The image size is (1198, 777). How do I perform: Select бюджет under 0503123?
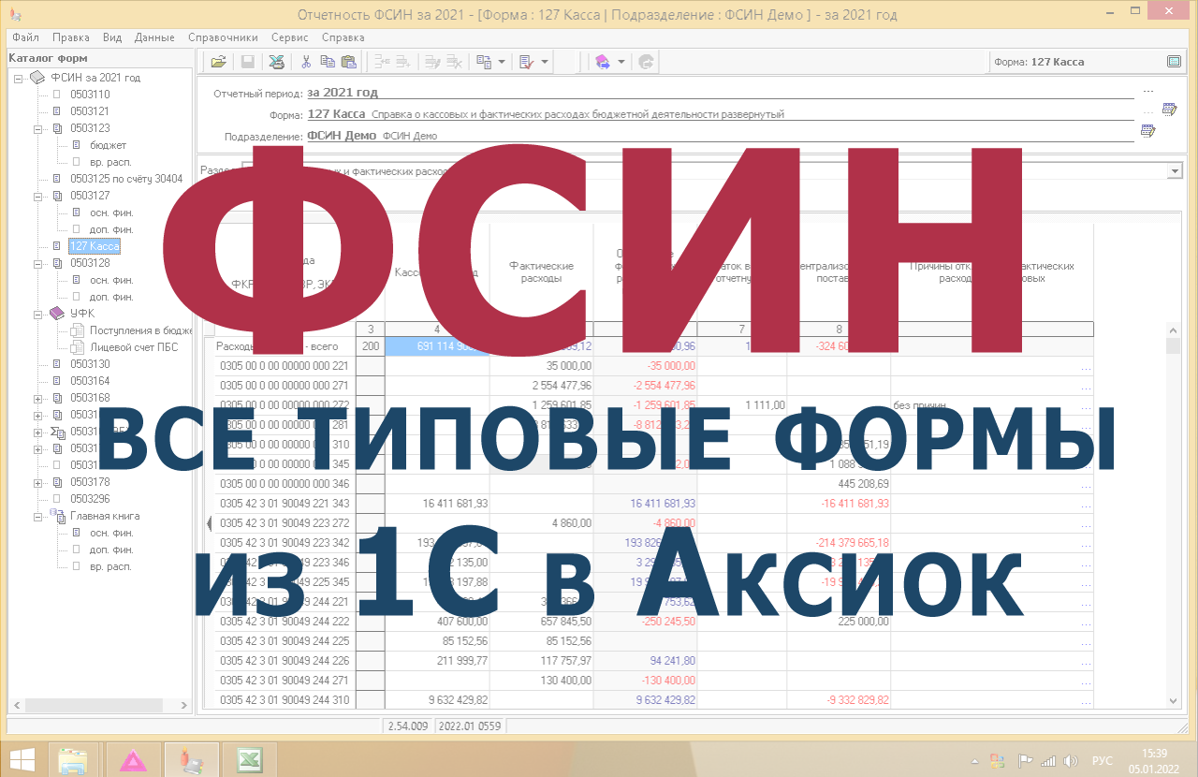[x=108, y=145]
